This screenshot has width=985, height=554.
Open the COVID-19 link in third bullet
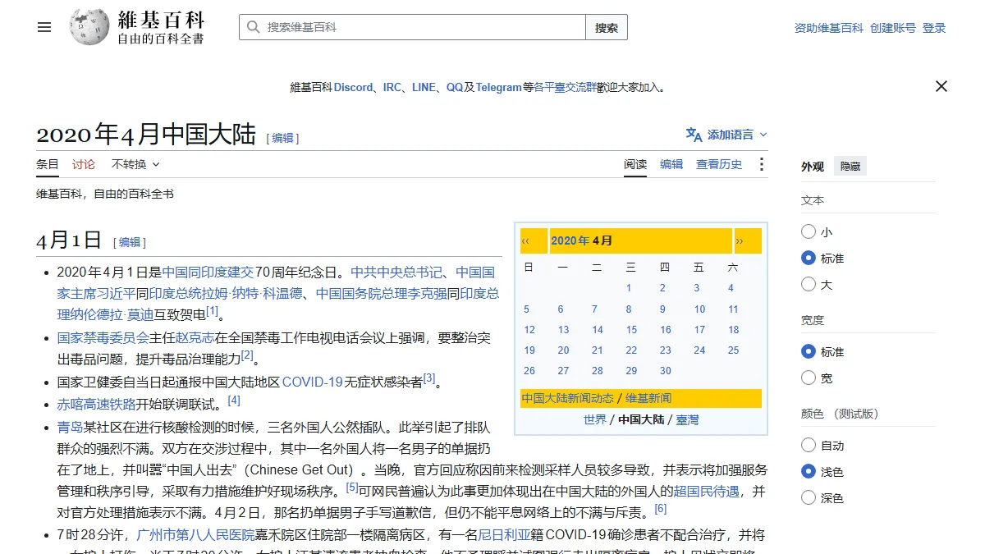313,382
